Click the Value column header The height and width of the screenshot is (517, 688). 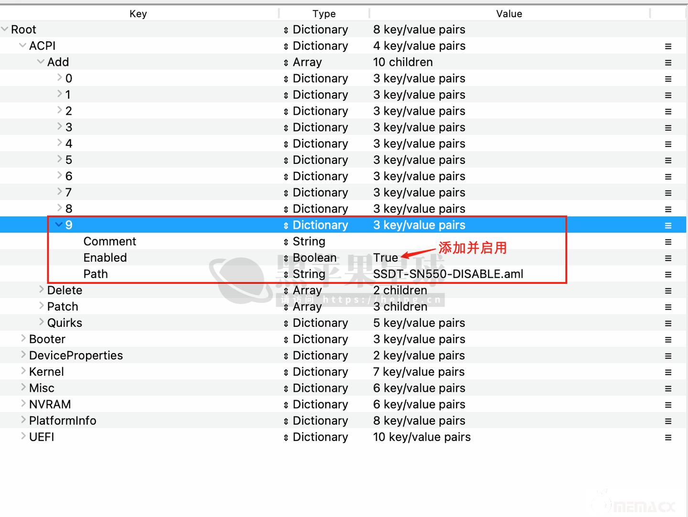click(509, 14)
